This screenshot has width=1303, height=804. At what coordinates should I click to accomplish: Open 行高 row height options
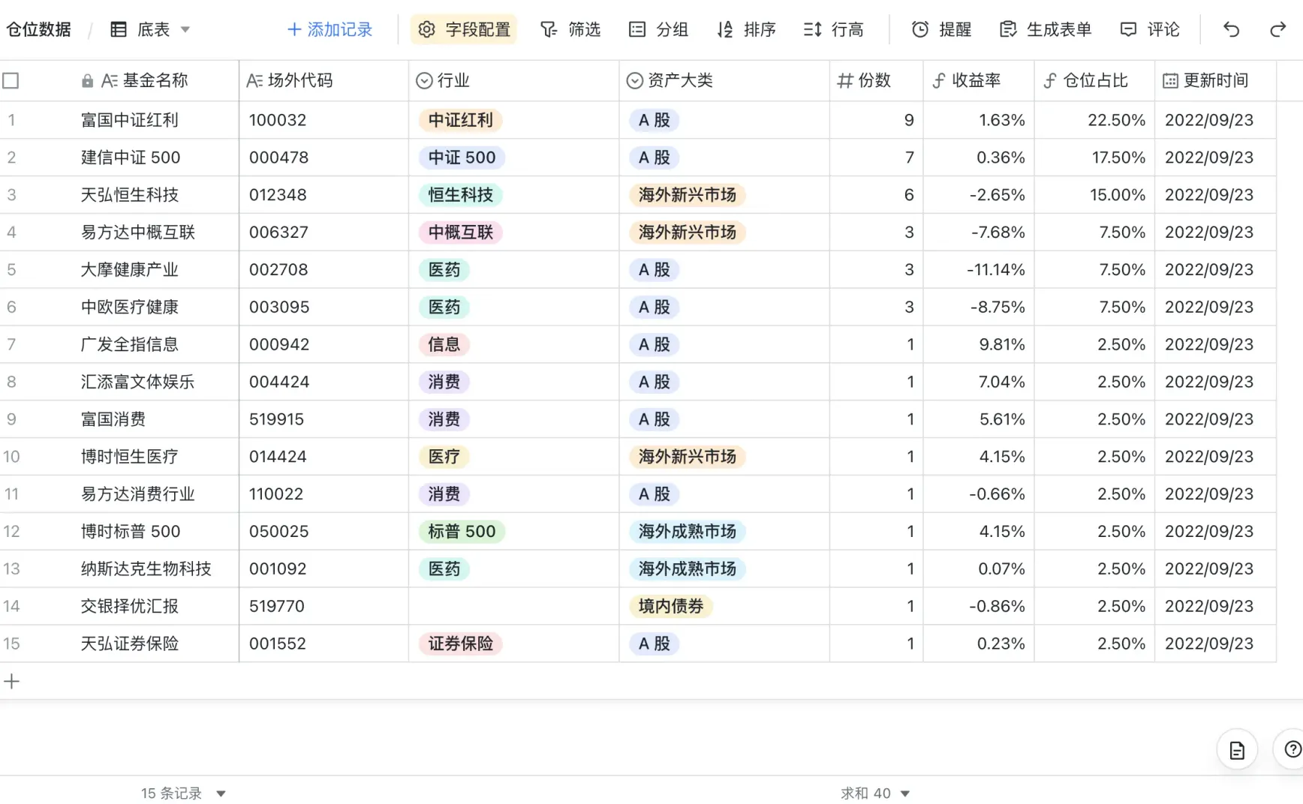(x=834, y=29)
